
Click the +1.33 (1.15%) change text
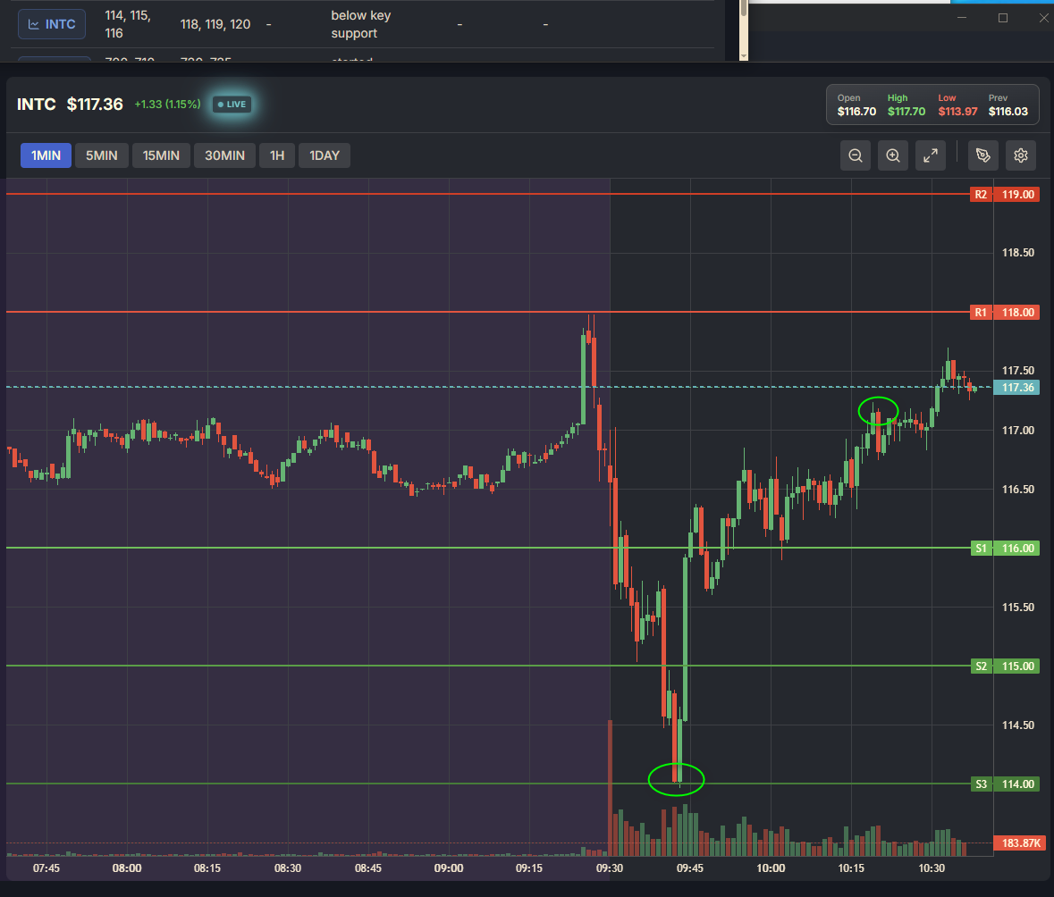pos(167,105)
